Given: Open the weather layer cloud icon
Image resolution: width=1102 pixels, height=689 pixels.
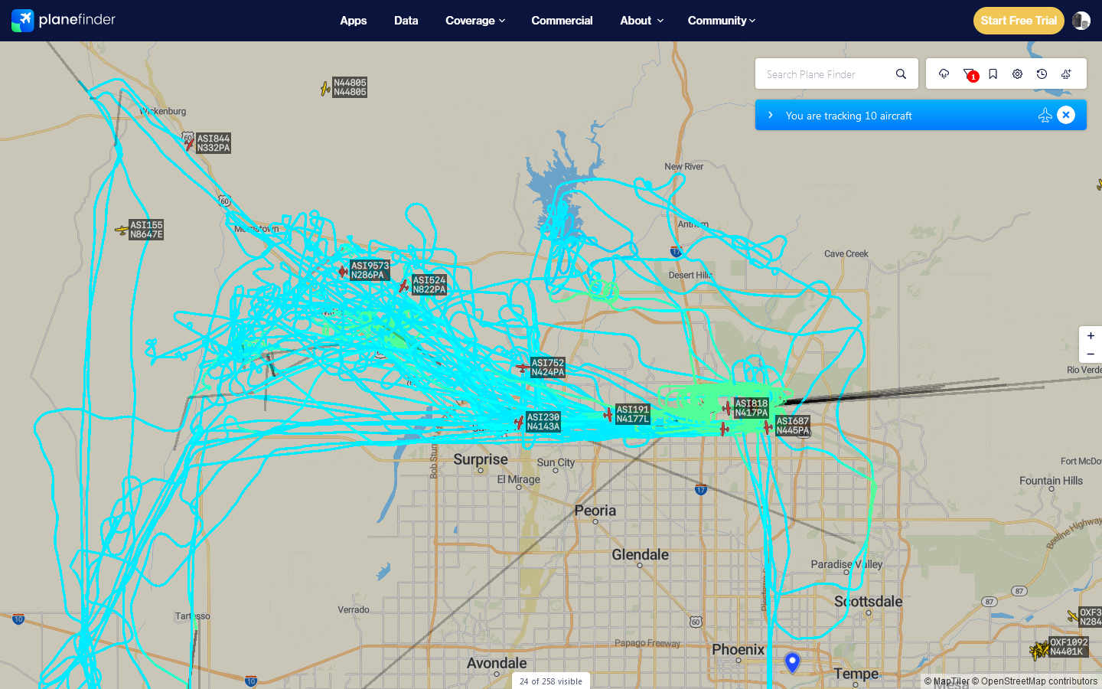Looking at the screenshot, I should [x=944, y=74].
